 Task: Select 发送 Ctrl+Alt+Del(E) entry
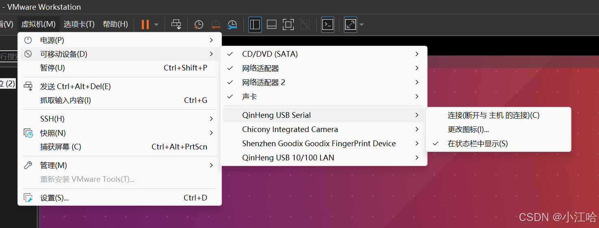click(119, 86)
